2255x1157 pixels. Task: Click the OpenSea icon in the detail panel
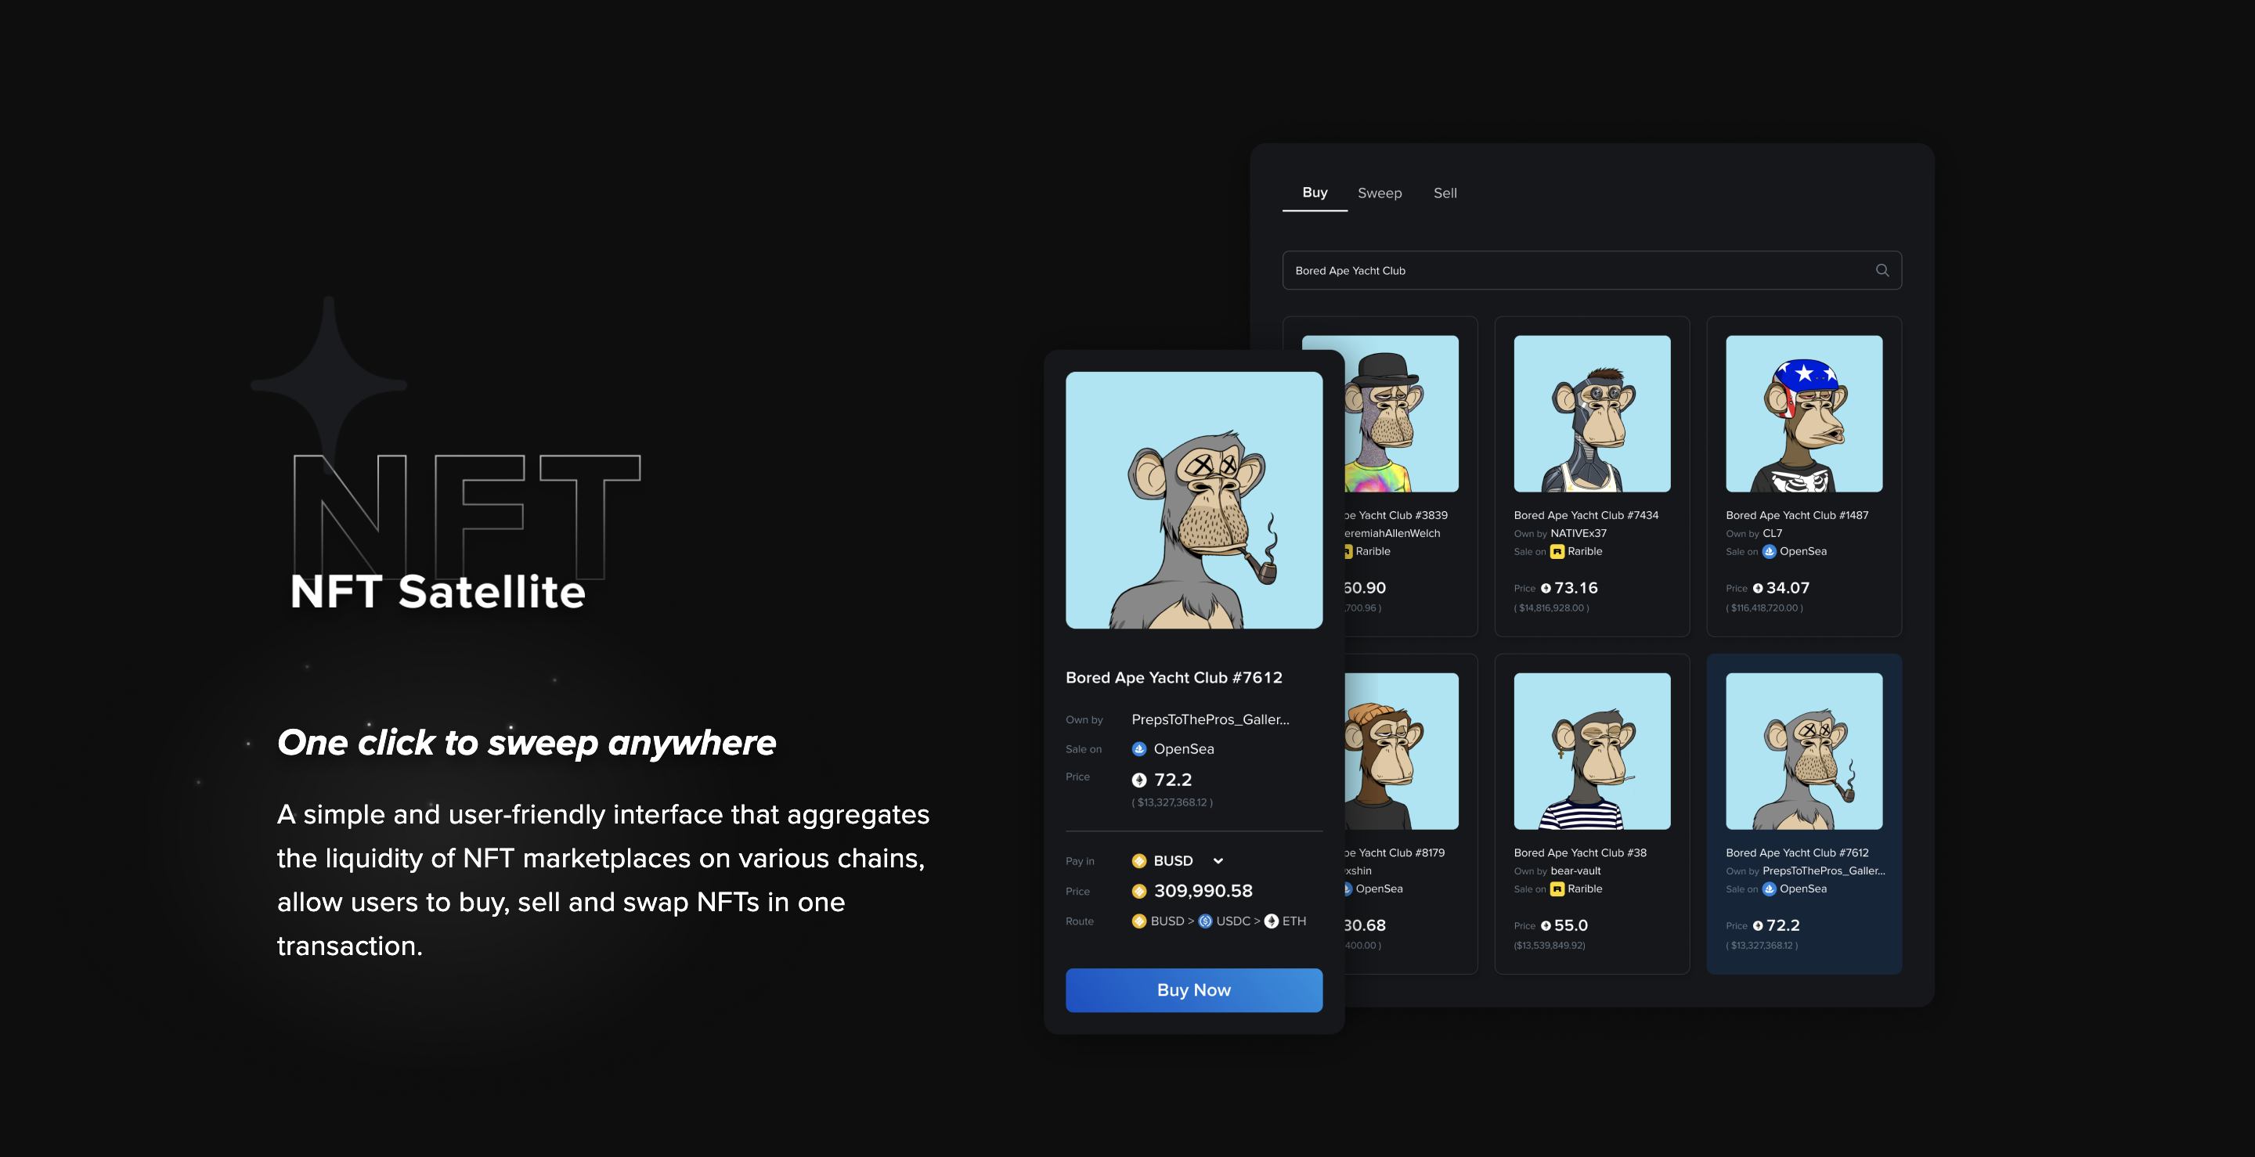[1139, 749]
